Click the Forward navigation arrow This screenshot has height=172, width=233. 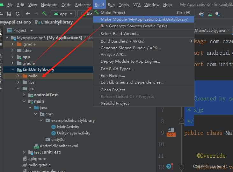(36, 14)
